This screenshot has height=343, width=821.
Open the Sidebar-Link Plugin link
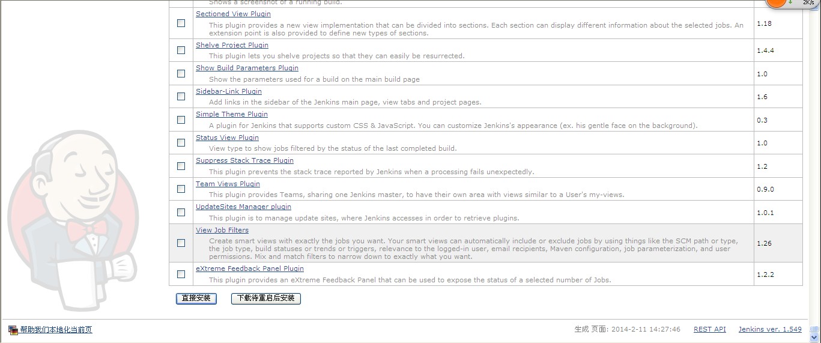229,91
